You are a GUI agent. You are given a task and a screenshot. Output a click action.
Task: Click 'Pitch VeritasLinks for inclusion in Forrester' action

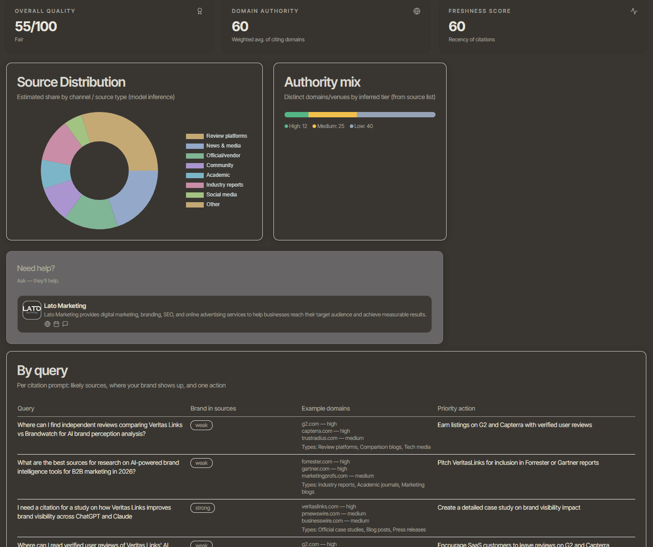point(518,463)
